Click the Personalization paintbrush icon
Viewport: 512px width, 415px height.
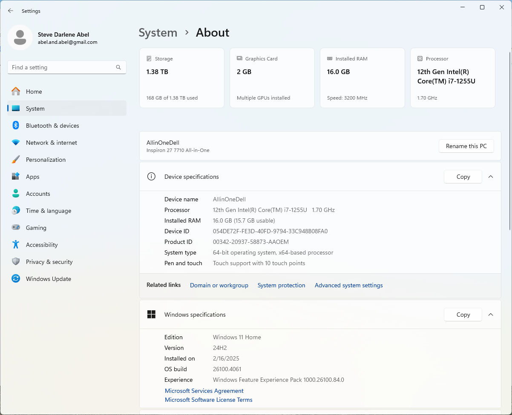[x=16, y=160]
